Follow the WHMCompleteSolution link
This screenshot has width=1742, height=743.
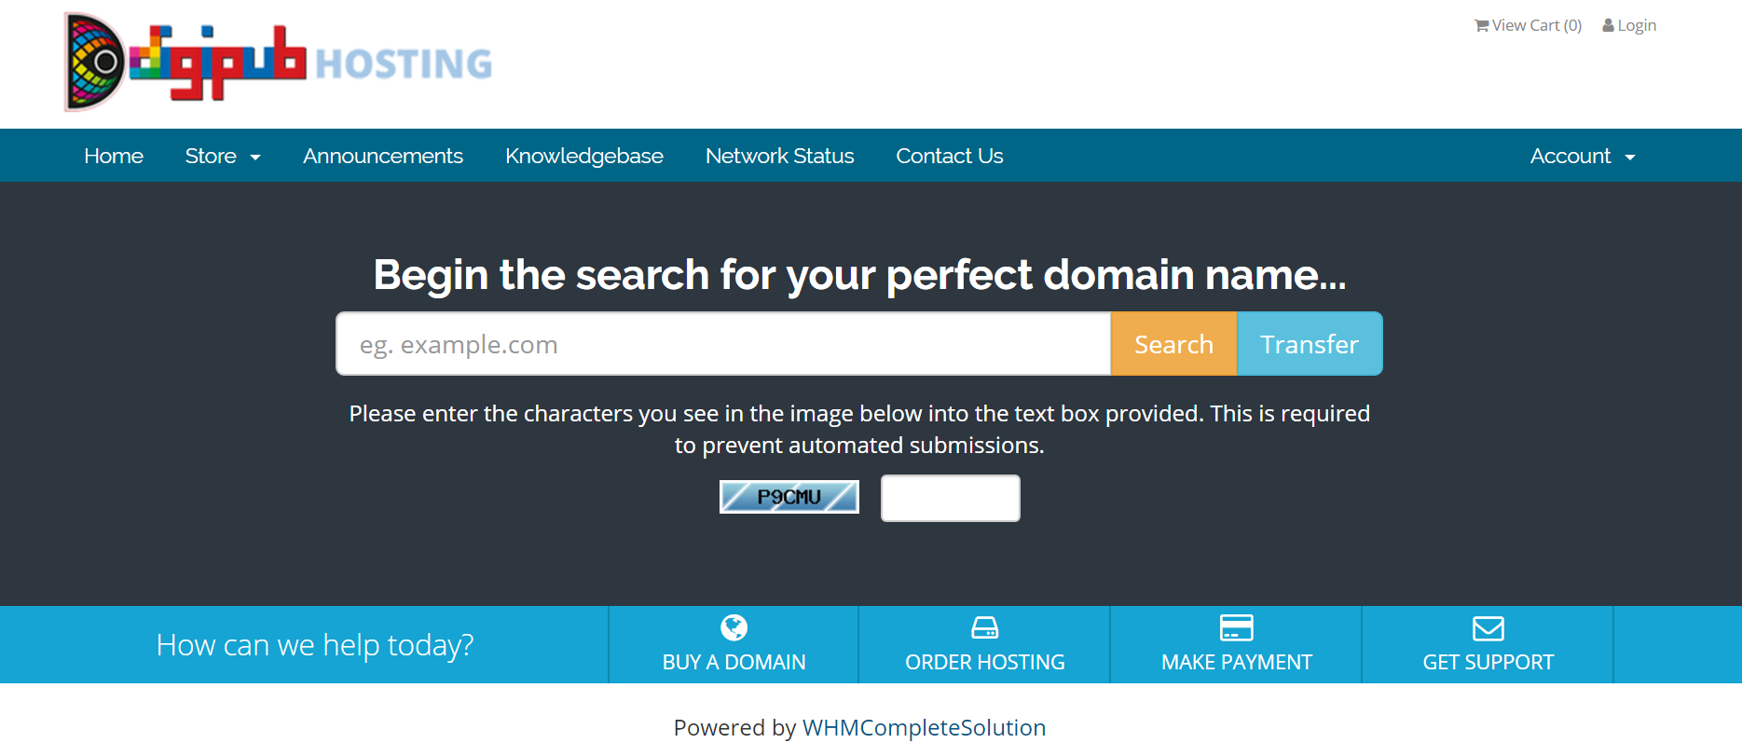click(x=924, y=727)
